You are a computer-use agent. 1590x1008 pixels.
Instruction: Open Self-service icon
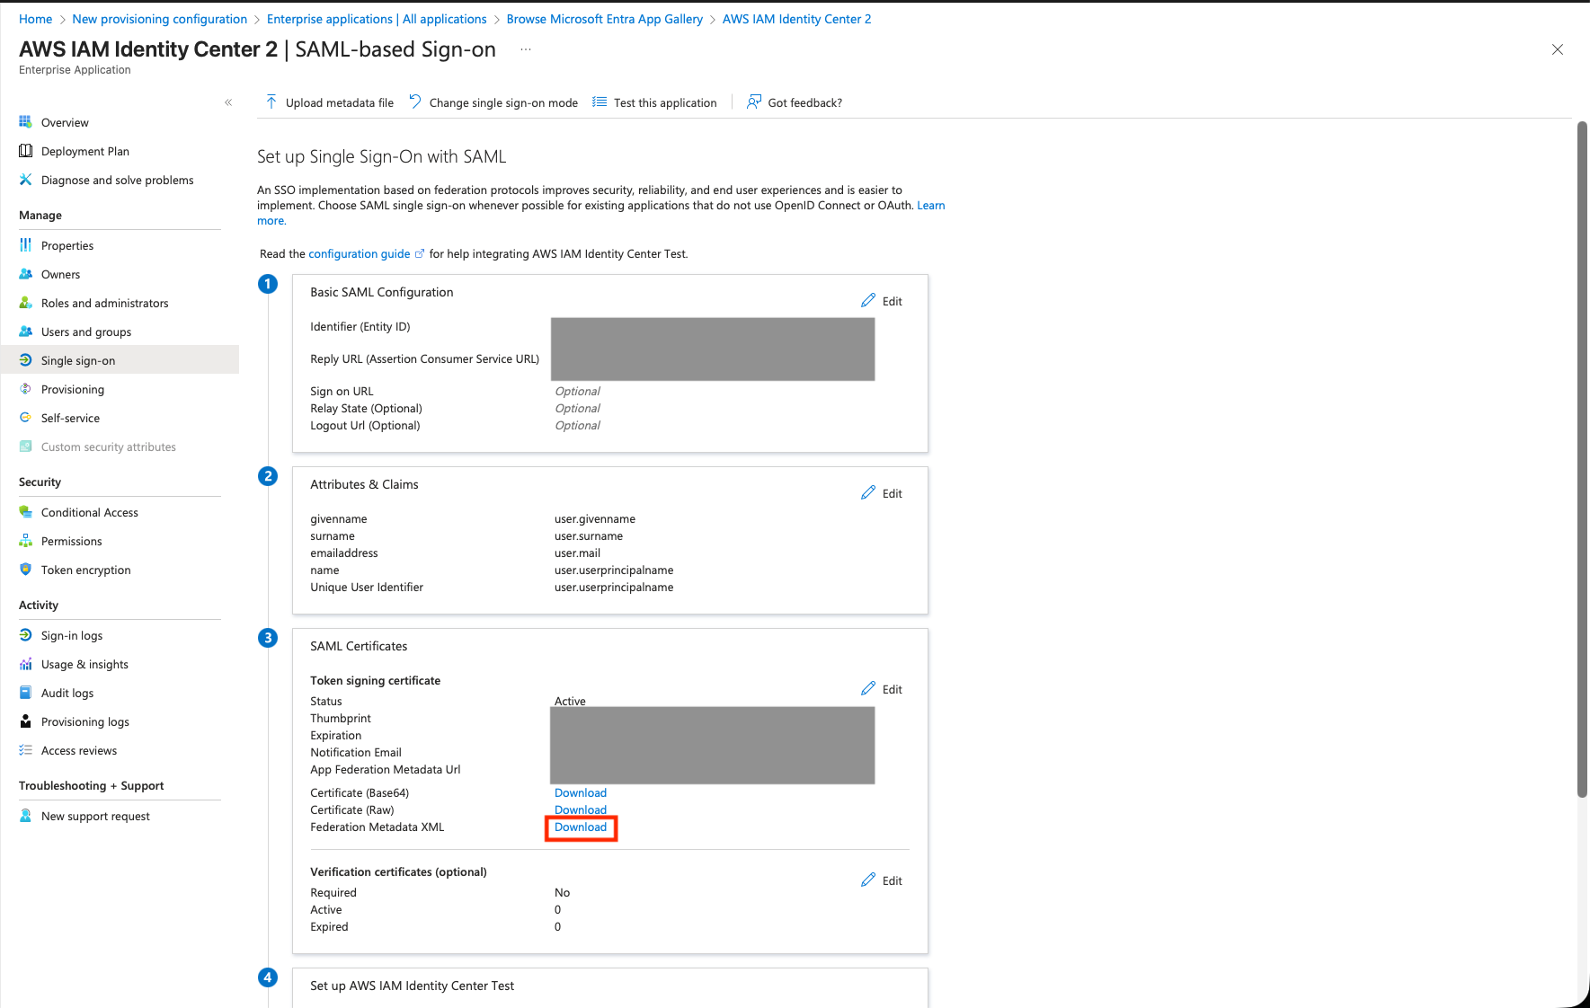coord(25,418)
